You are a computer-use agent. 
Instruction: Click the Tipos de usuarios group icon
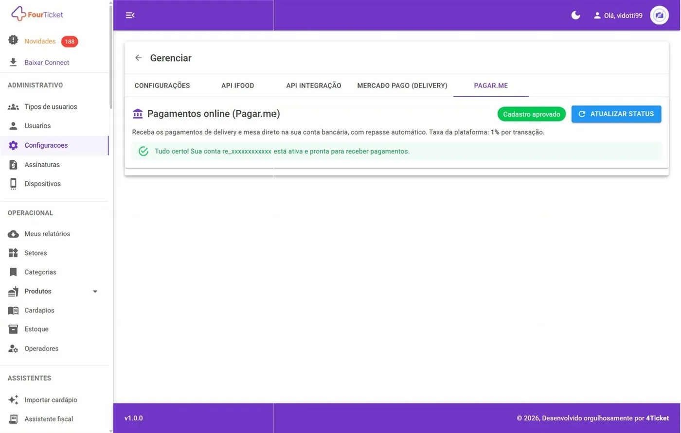[13, 106]
